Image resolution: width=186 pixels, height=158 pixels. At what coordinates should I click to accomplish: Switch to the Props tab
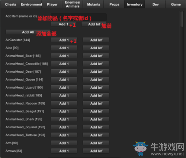(x=114, y=4)
